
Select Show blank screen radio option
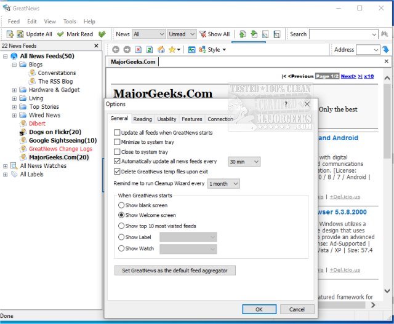(121, 205)
